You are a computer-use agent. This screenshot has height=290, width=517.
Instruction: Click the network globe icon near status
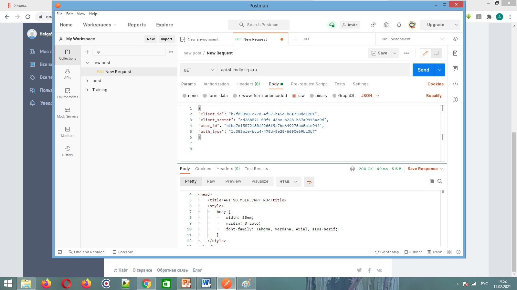(x=353, y=169)
